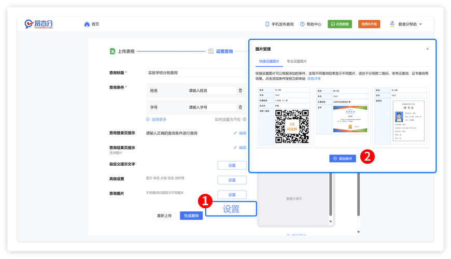Click the 选择更多 link
Screen dimensions: 451x259
coord(159,119)
